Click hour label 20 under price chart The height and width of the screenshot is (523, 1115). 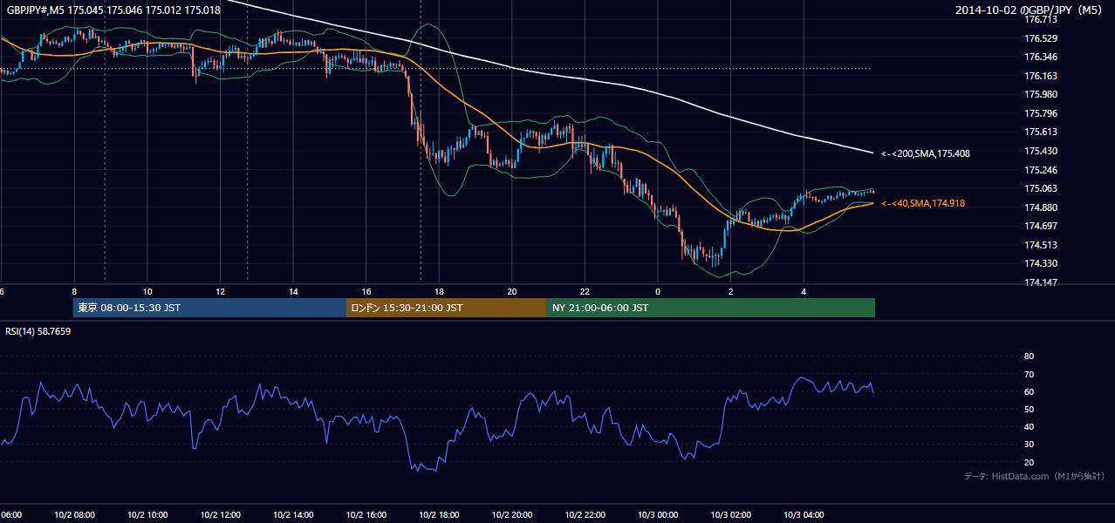tap(512, 291)
